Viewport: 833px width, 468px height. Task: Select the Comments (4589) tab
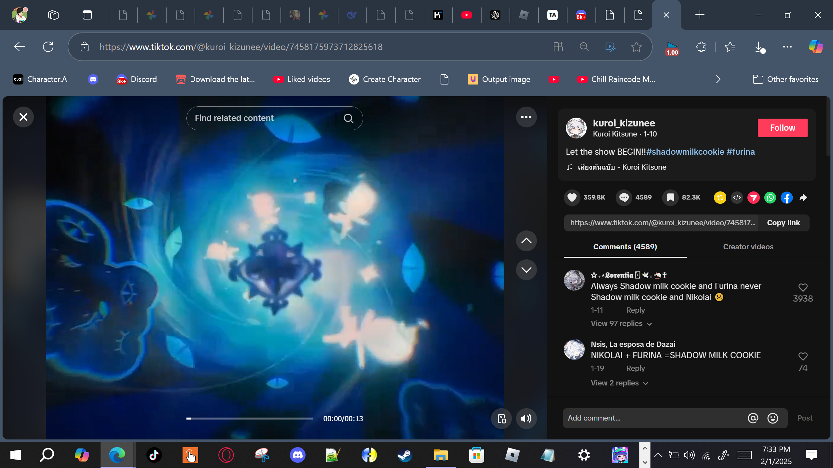(625, 247)
